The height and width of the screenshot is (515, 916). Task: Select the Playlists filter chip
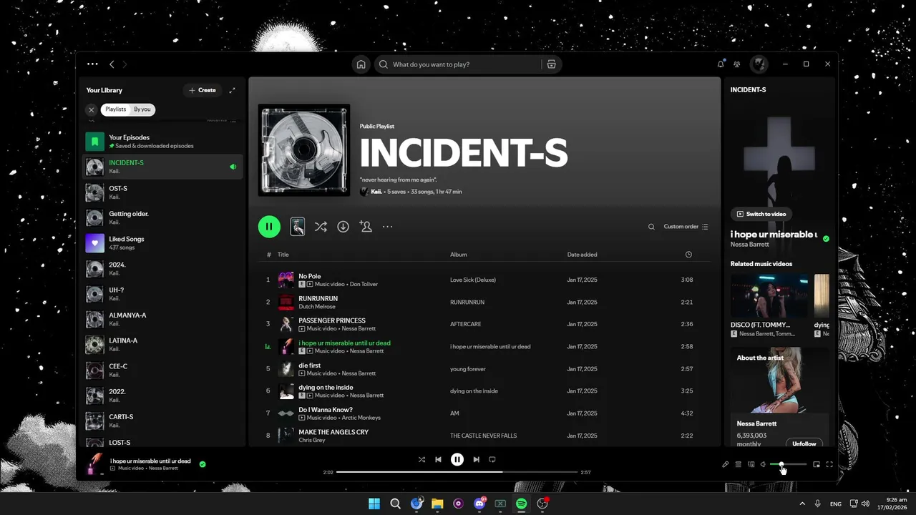116,109
